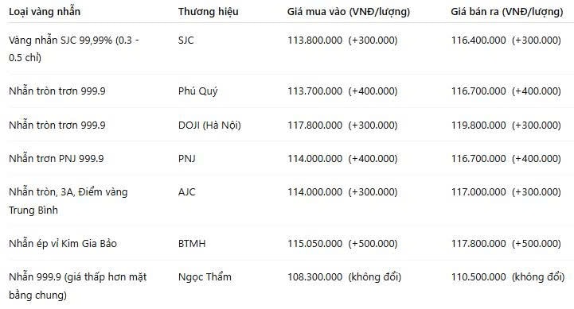Select the Phú Quý brand cell
Image resolution: width=574 pixels, height=309 pixels.
(x=197, y=91)
